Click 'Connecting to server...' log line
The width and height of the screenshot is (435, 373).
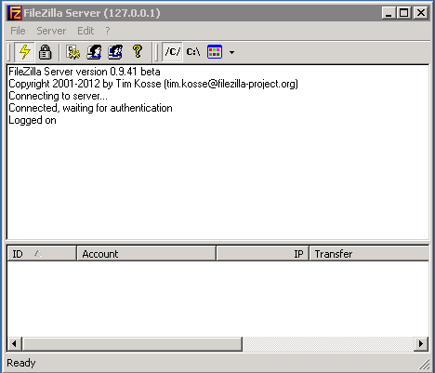(x=58, y=96)
